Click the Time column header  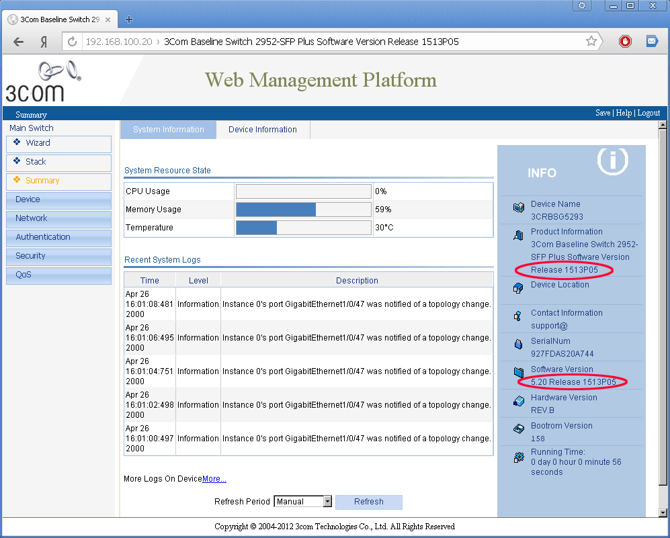(150, 281)
